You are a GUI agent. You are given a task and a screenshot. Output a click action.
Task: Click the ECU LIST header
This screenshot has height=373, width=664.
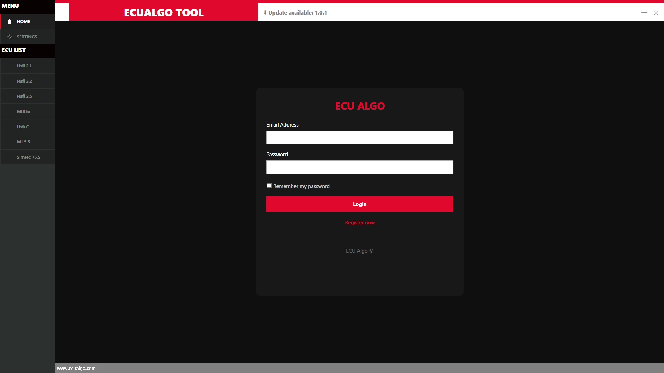pos(13,50)
